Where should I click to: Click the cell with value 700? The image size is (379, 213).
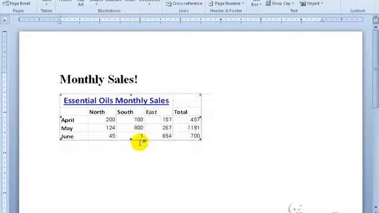[x=195, y=136]
